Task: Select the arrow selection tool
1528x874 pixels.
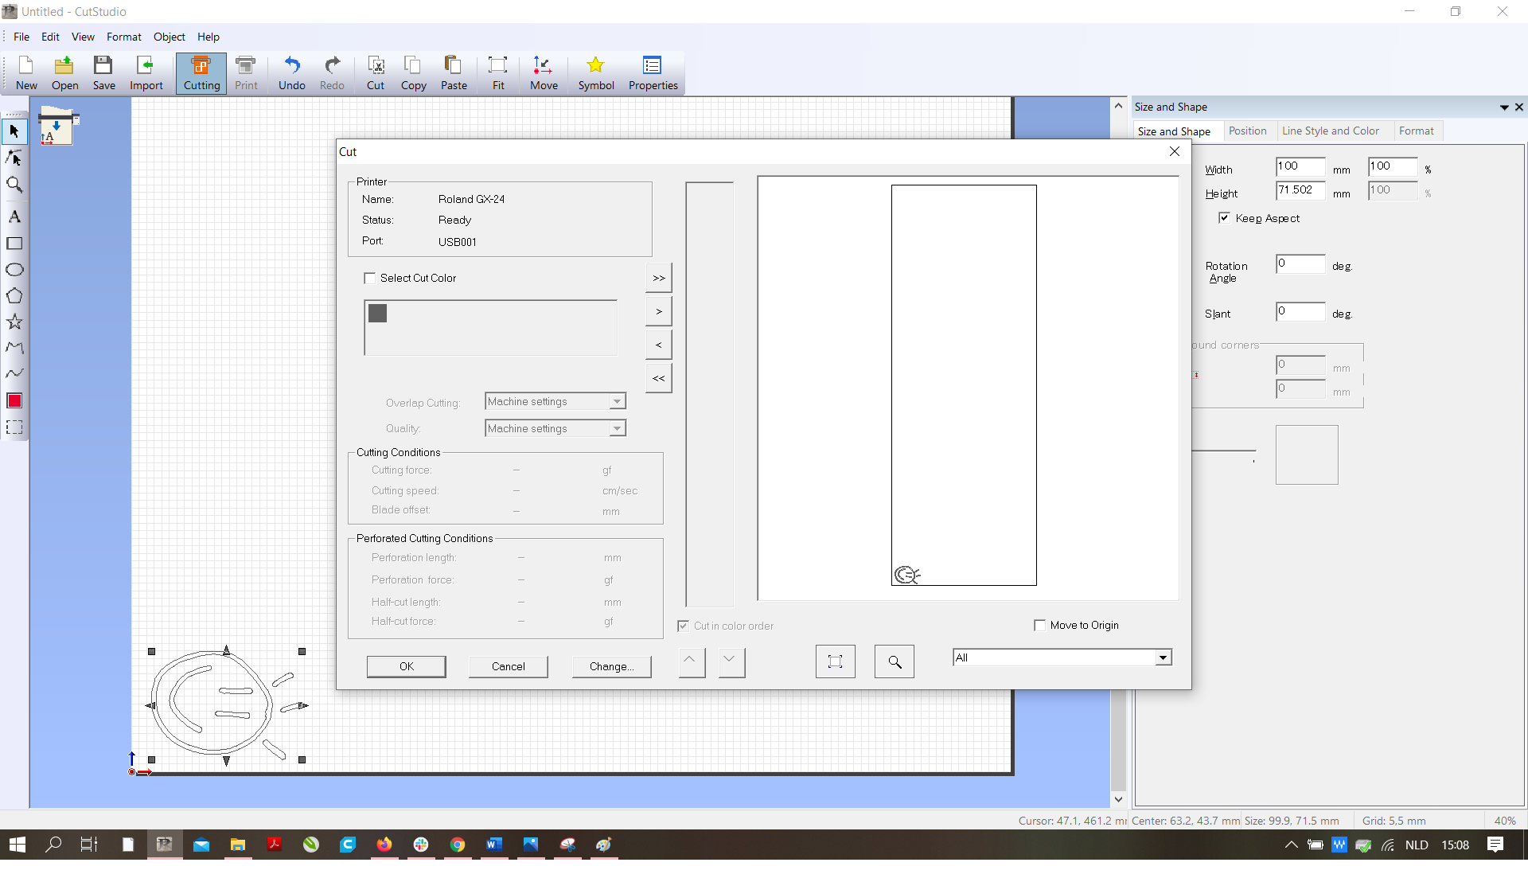Action: [14, 131]
